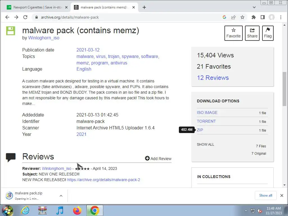This screenshot has height=216, width=288.
Task: Open the program topic link
Action: pyautogui.click(x=100, y=63)
